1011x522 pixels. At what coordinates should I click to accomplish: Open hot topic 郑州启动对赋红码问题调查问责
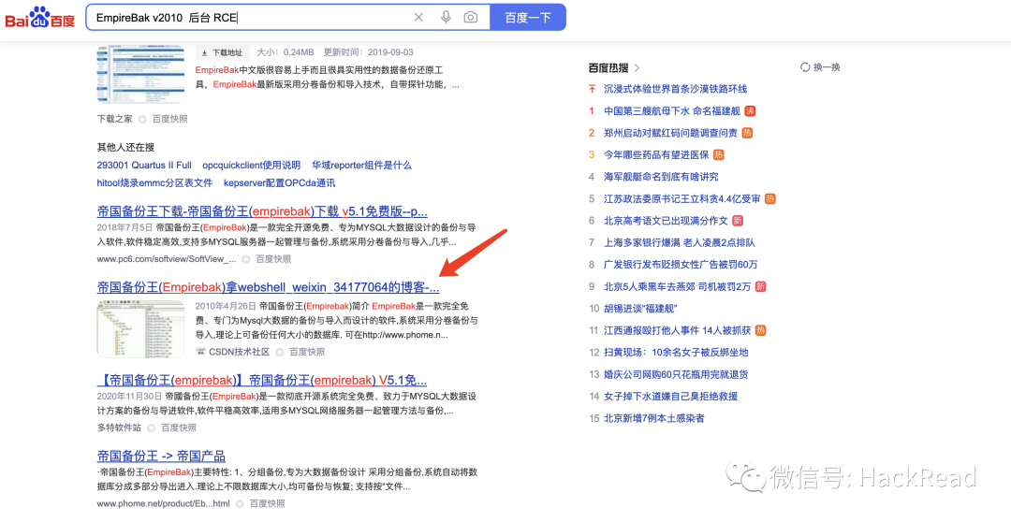coord(670,133)
